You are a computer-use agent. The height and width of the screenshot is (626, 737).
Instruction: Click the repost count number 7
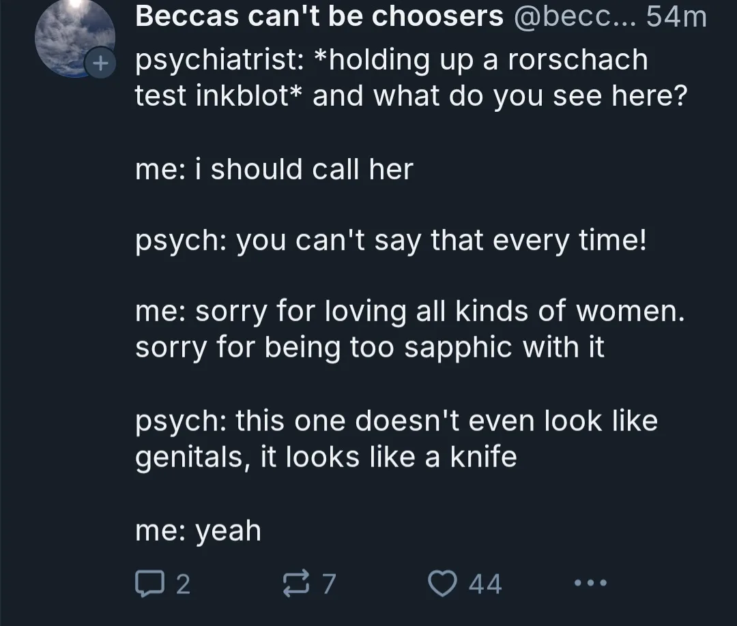pyautogui.click(x=329, y=584)
